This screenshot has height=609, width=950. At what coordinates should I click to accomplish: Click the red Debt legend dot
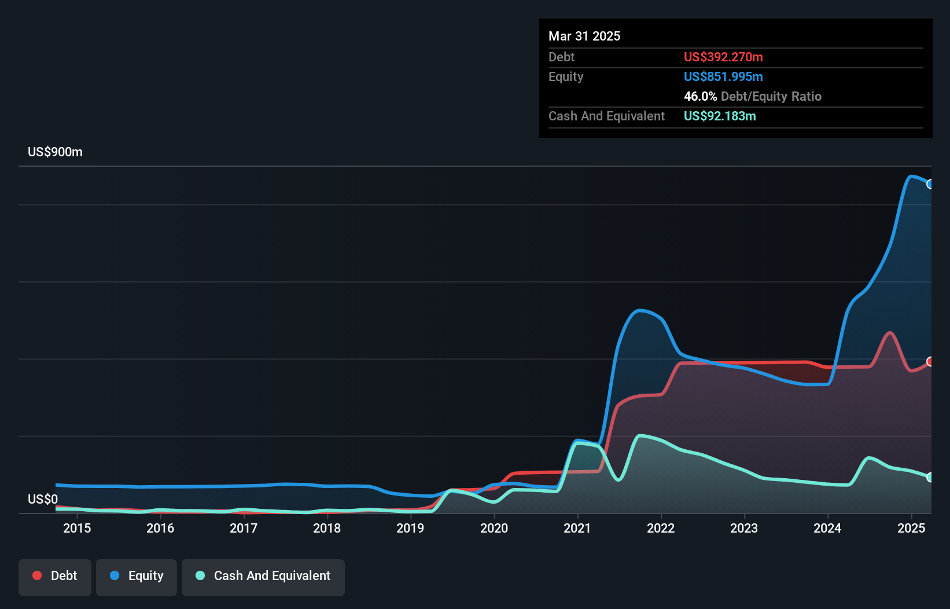tap(37, 575)
